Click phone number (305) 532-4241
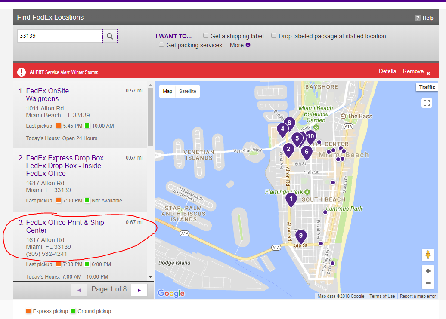 point(46,254)
